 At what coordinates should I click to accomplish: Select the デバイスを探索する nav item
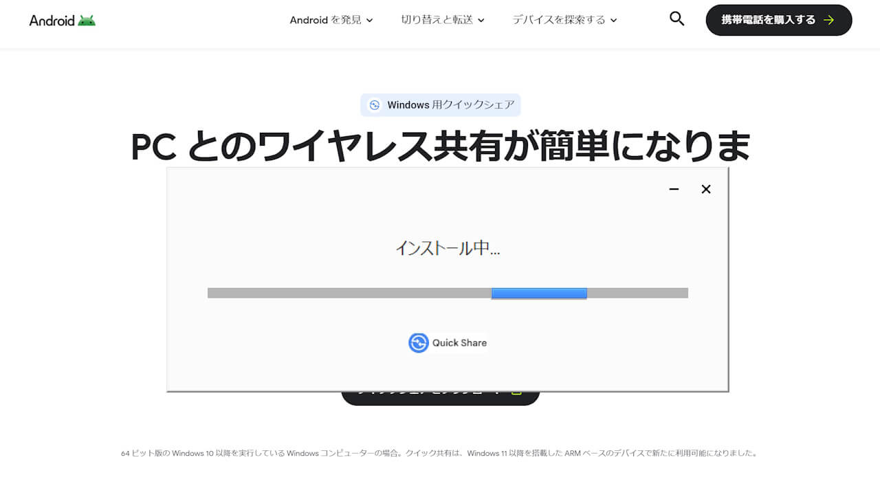[560, 21]
